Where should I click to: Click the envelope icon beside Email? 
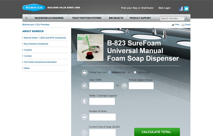(x=183, y=25)
